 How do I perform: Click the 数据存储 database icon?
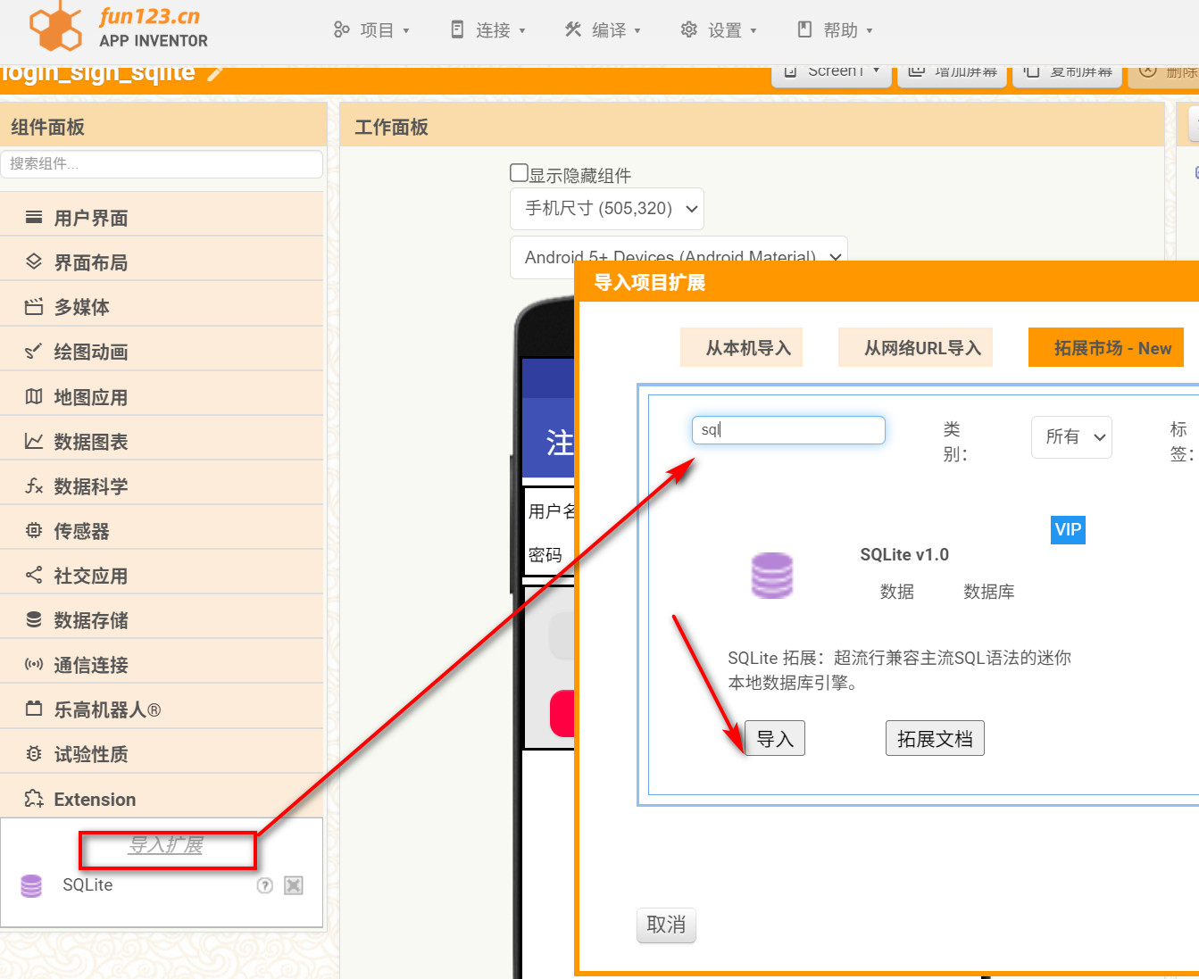pyautogui.click(x=34, y=620)
